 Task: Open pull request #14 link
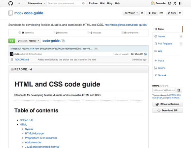32,49
